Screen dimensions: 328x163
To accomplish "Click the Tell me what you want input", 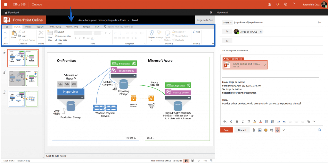I will (120, 27).
